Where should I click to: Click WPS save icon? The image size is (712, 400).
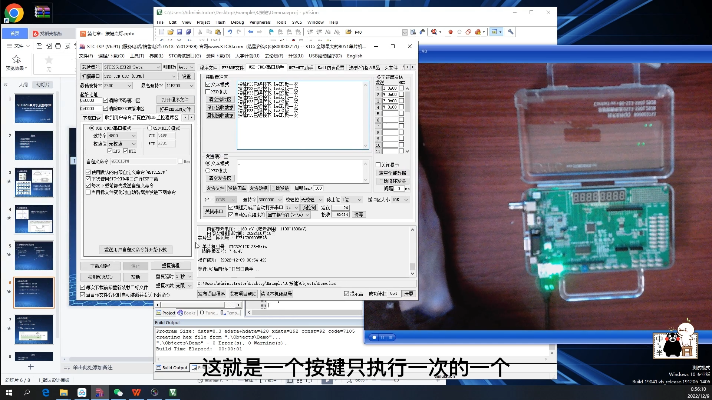[39, 46]
